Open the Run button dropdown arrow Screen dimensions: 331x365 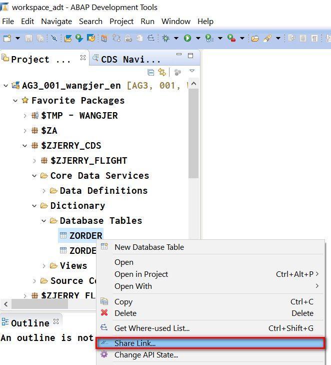click(198, 38)
